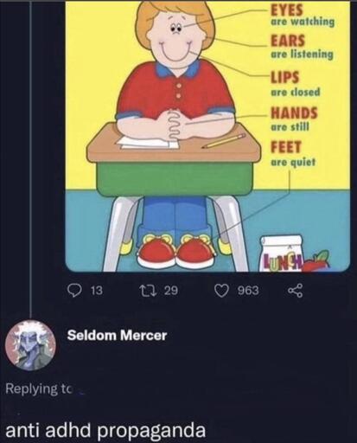
Task: Click the 'anti adhd propaganda' reply text
Action: click(105, 430)
